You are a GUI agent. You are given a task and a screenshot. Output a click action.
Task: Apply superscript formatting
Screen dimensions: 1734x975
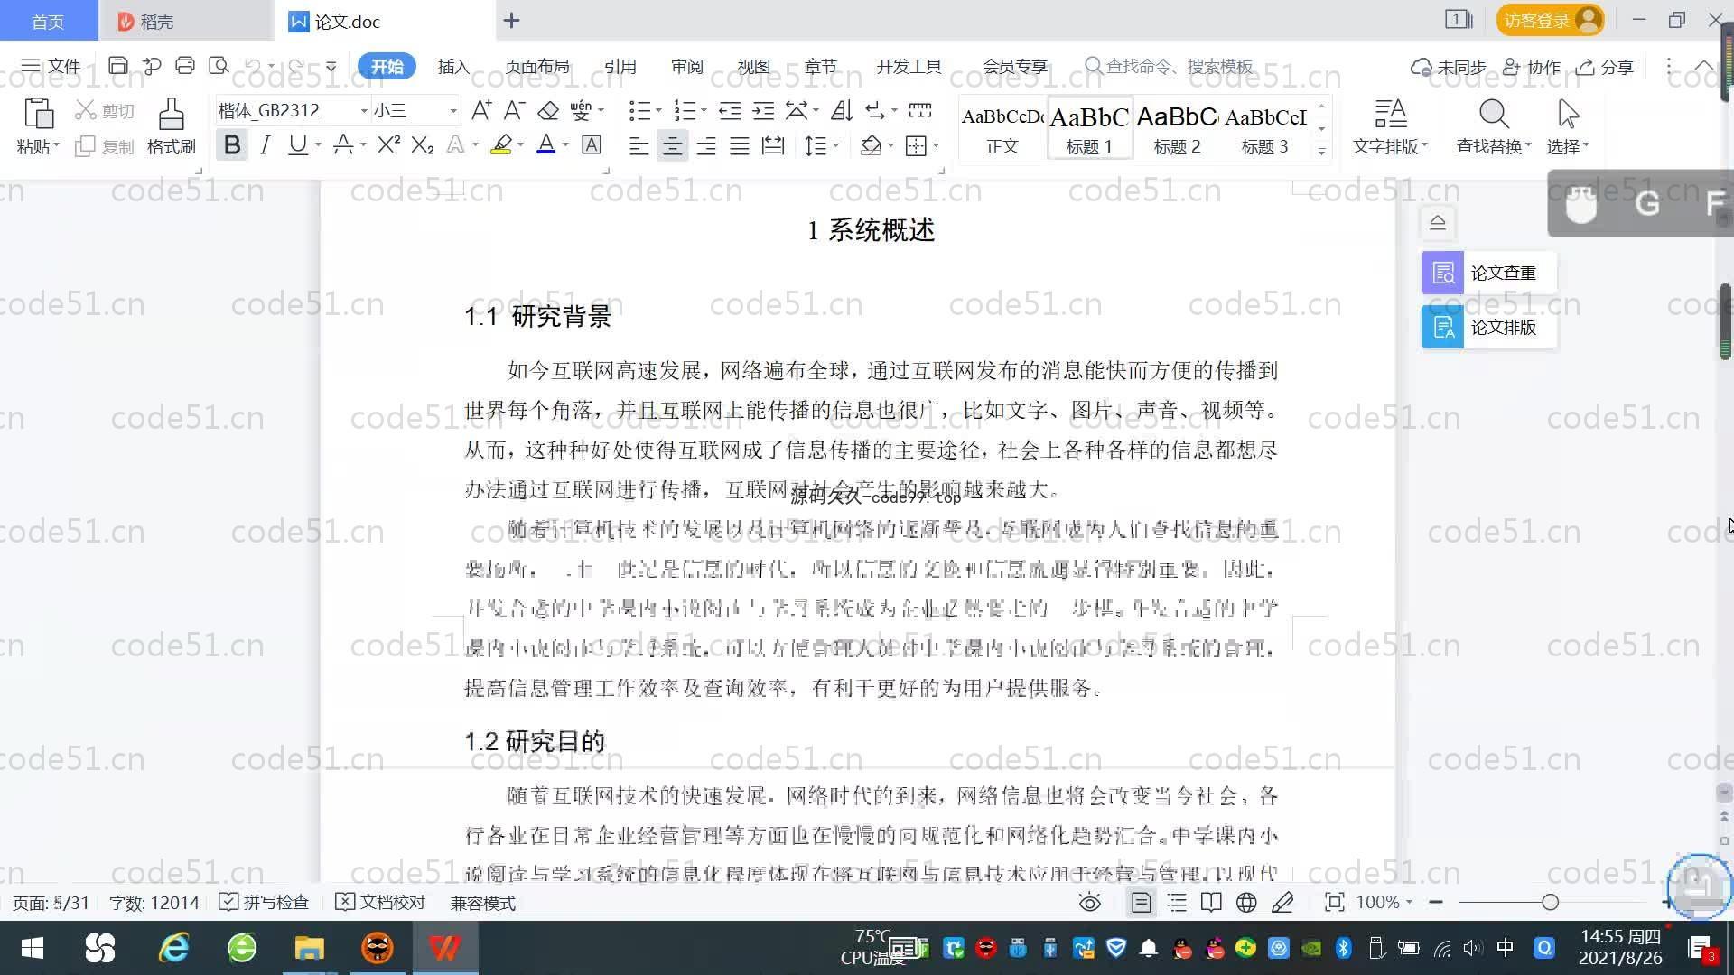coord(389,145)
